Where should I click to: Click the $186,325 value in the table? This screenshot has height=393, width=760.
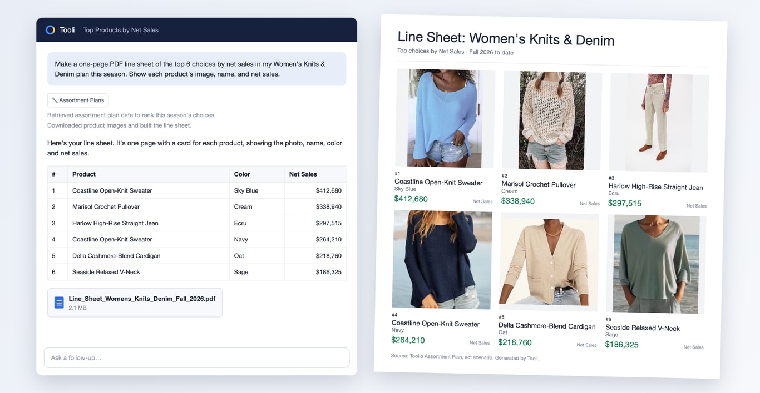click(x=329, y=272)
